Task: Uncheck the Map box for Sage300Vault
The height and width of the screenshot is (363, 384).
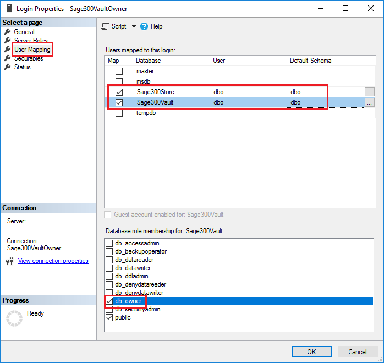Action: [119, 102]
